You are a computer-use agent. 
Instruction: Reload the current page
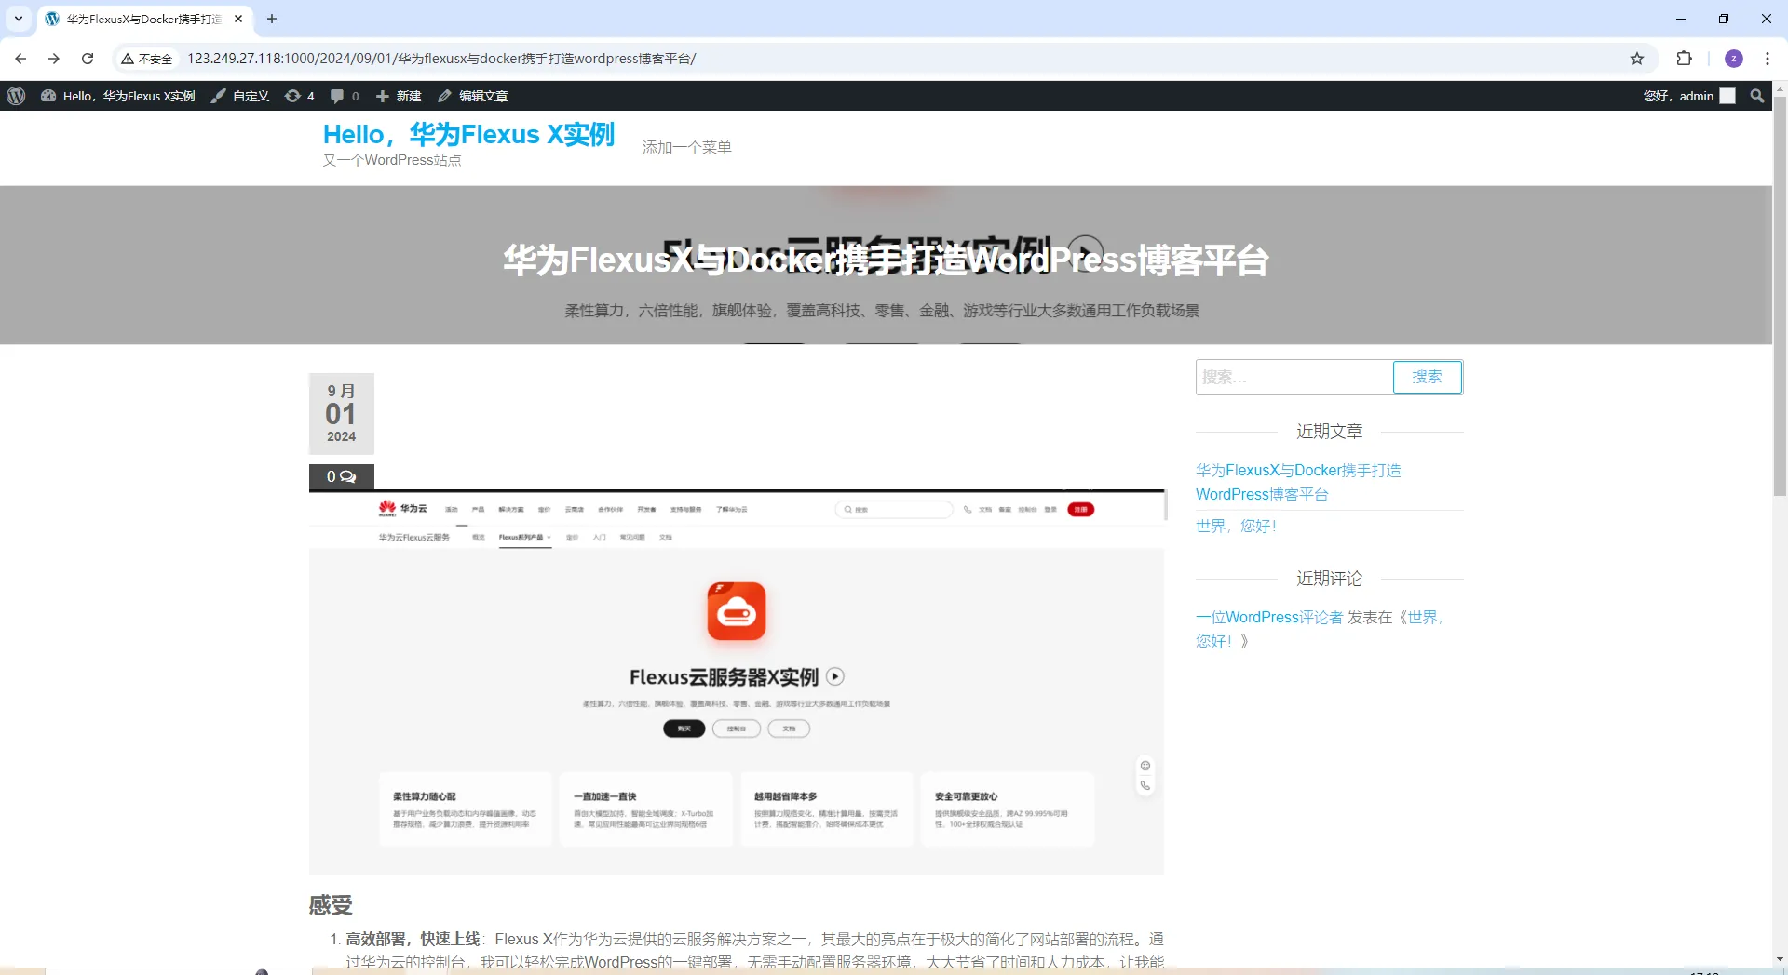coord(88,59)
